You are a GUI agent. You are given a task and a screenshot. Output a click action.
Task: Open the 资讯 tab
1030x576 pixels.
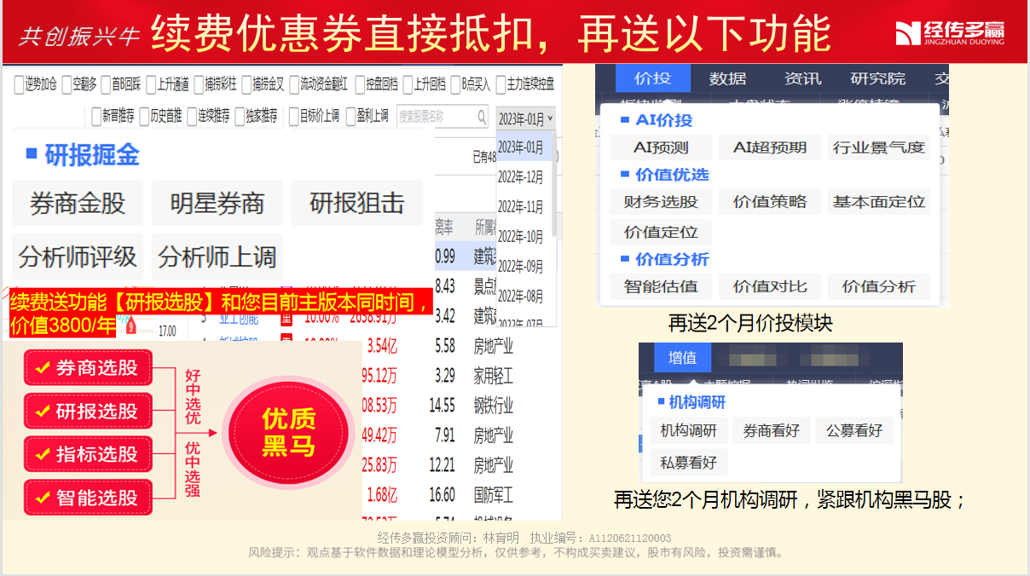pyautogui.click(x=802, y=78)
